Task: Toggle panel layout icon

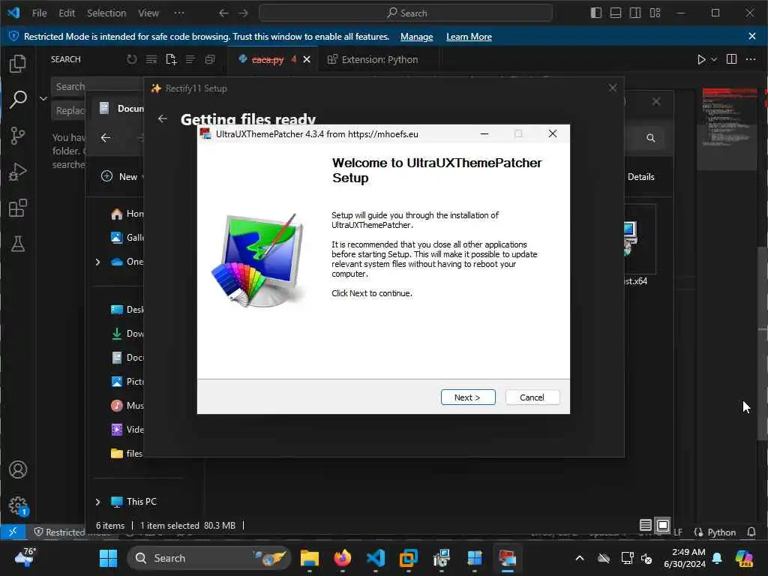Action: (616, 13)
